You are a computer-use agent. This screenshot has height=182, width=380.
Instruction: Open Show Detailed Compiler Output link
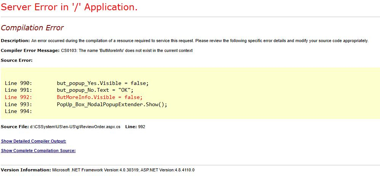34,141
